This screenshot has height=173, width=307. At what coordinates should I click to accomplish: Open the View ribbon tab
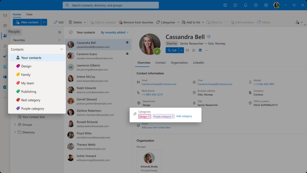click(x=29, y=14)
